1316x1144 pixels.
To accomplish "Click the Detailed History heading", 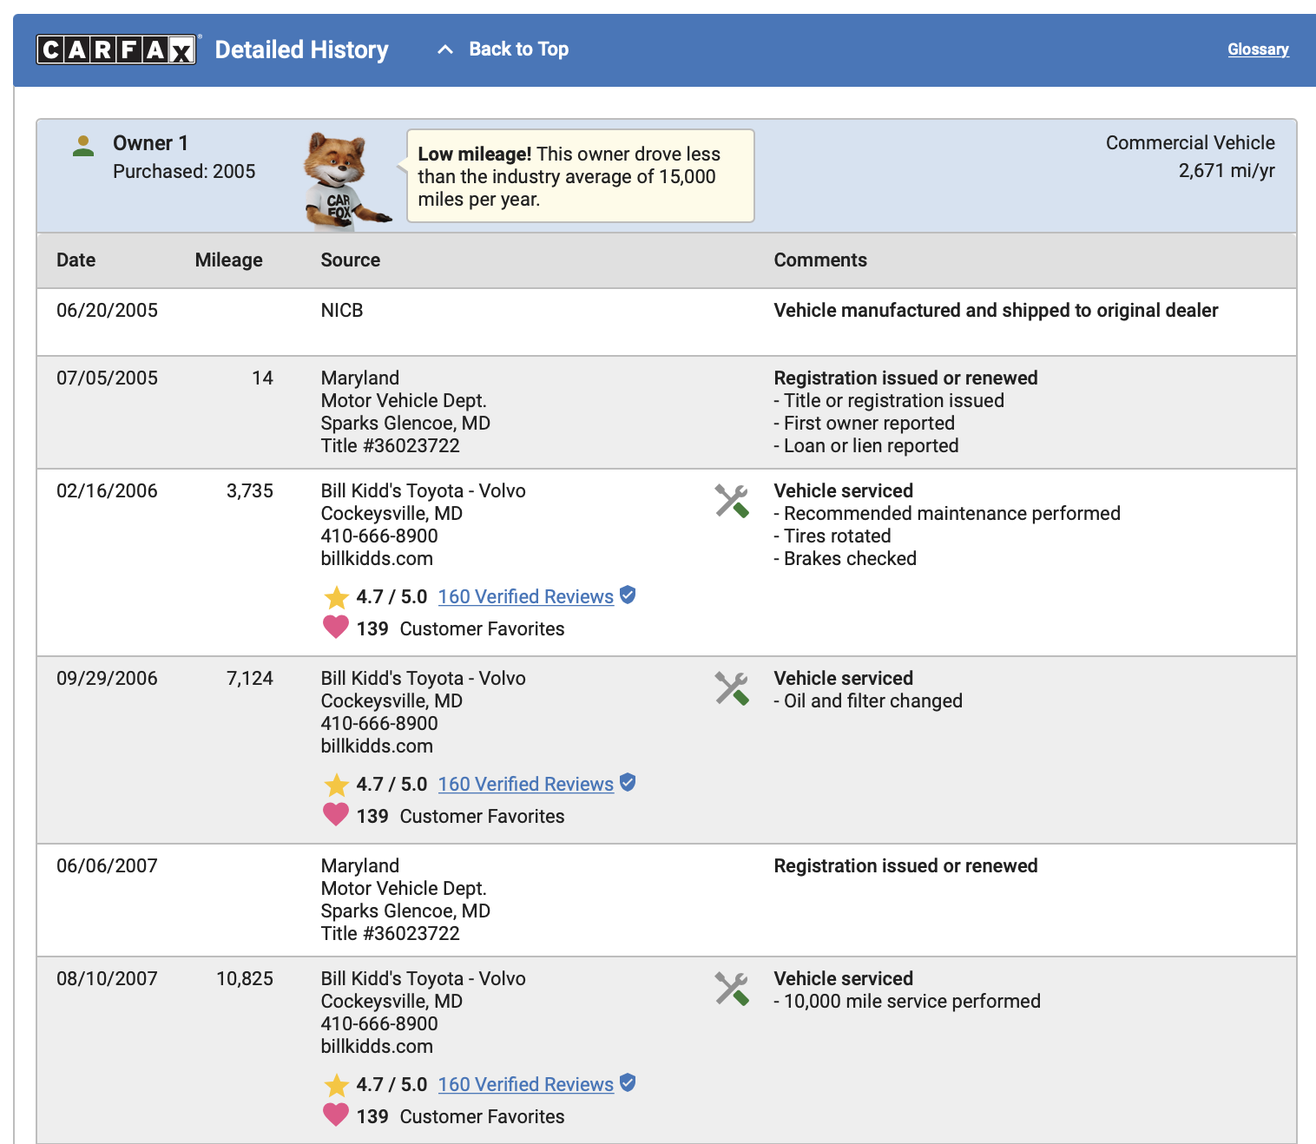I will (x=301, y=50).
